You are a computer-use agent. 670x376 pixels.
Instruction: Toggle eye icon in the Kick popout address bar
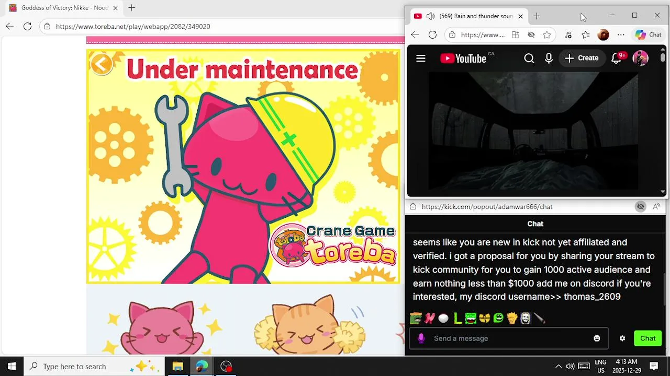point(641,207)
